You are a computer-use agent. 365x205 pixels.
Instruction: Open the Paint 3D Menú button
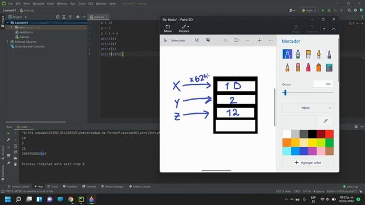click(168, 28)
